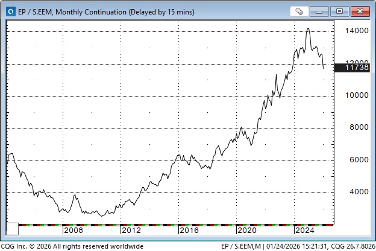Click the chain link button in title bar
The height and width of the screenshot is (251, 376).
pyautogui.click(x=299, y=11)
